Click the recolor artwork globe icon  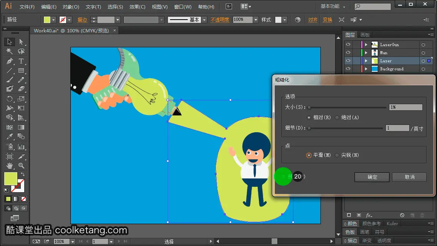point(298,20)
